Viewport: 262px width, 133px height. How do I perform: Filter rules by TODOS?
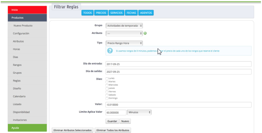click(87, 13)
